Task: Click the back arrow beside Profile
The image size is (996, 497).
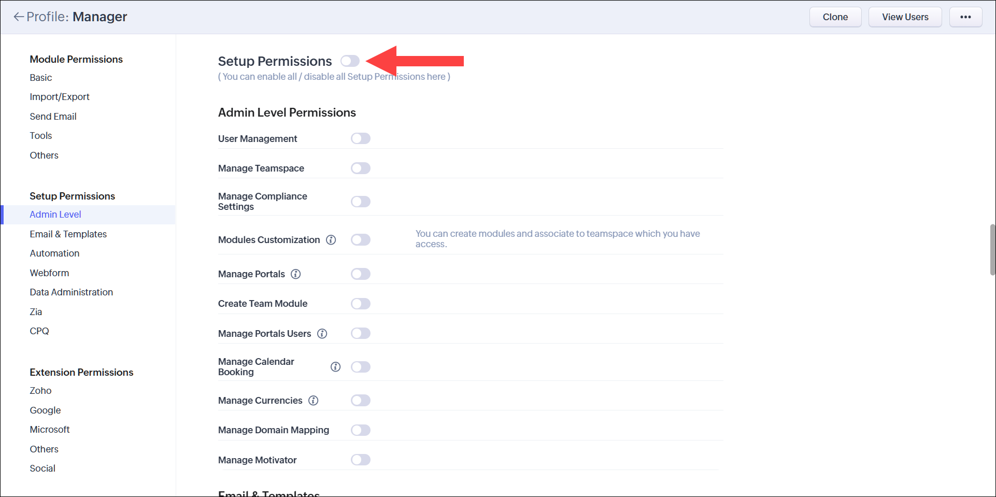Action: (x=19, y=17)
